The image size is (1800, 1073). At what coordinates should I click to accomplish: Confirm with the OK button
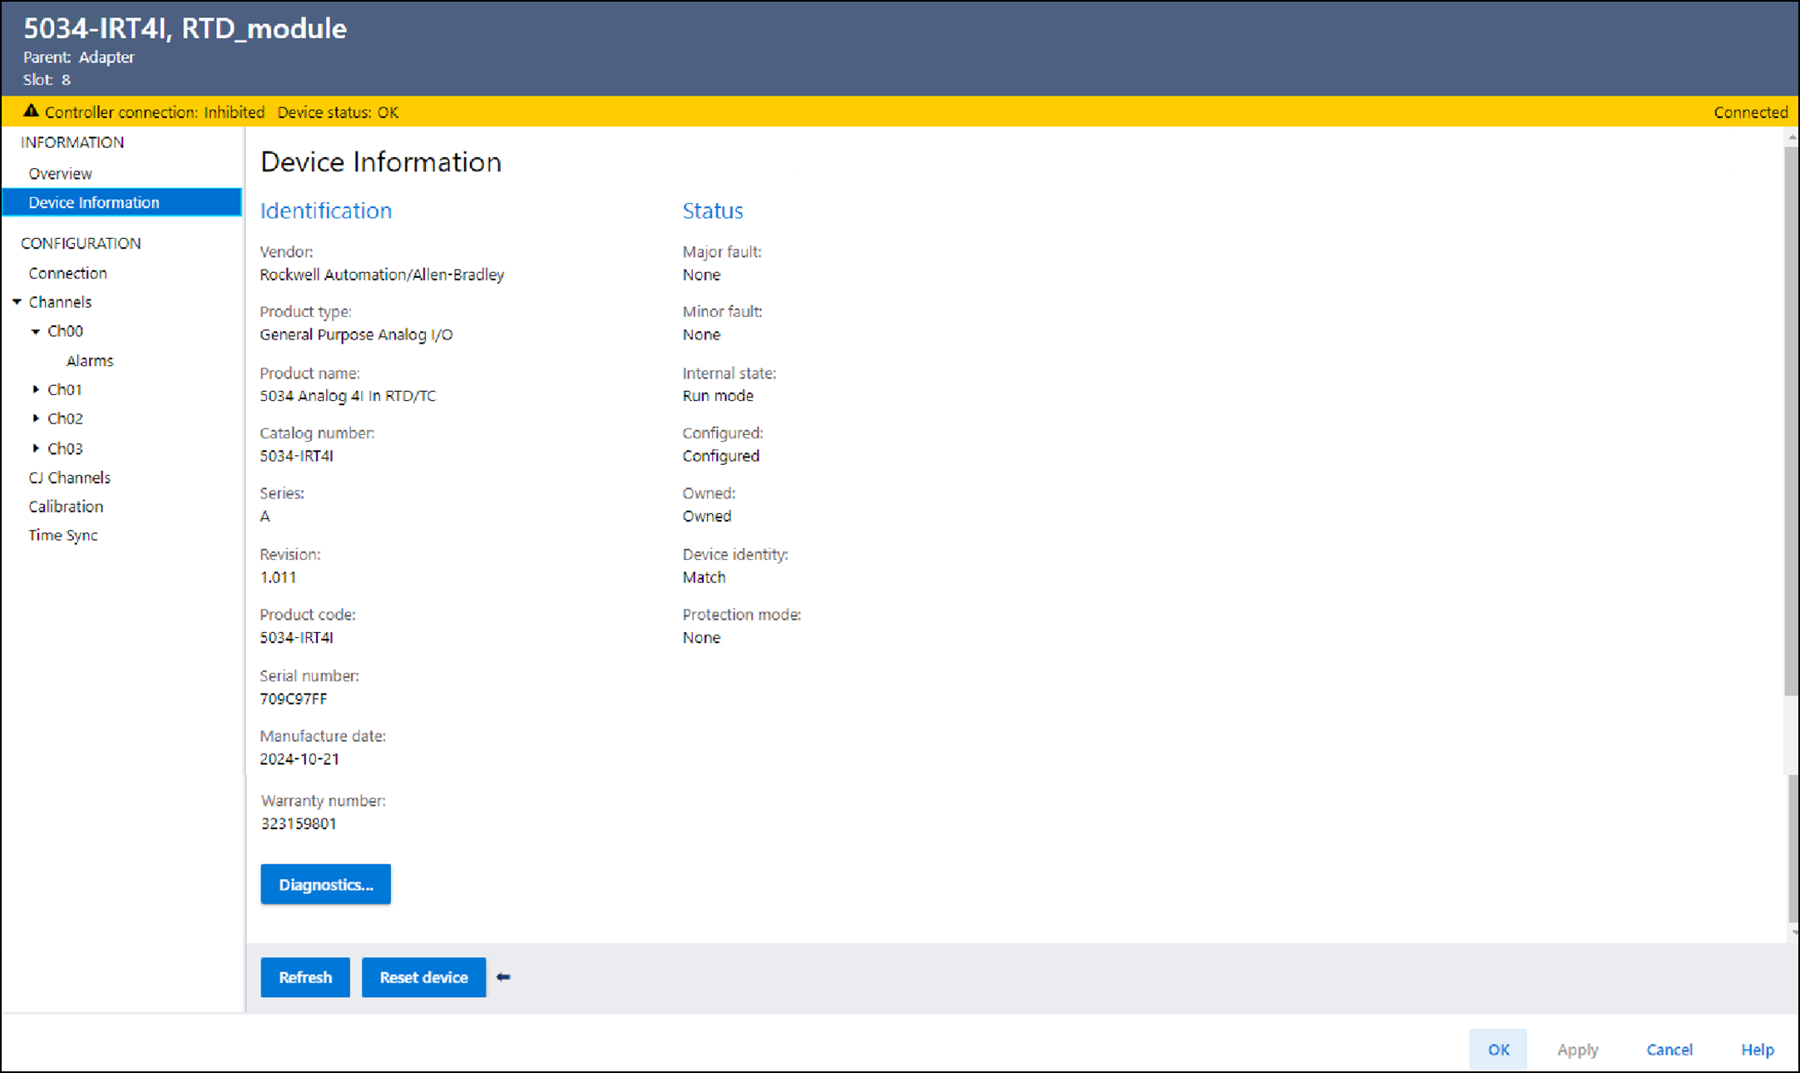pos(1497,1050)
